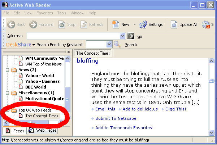Close the feeds side panel

click(69, 52)
